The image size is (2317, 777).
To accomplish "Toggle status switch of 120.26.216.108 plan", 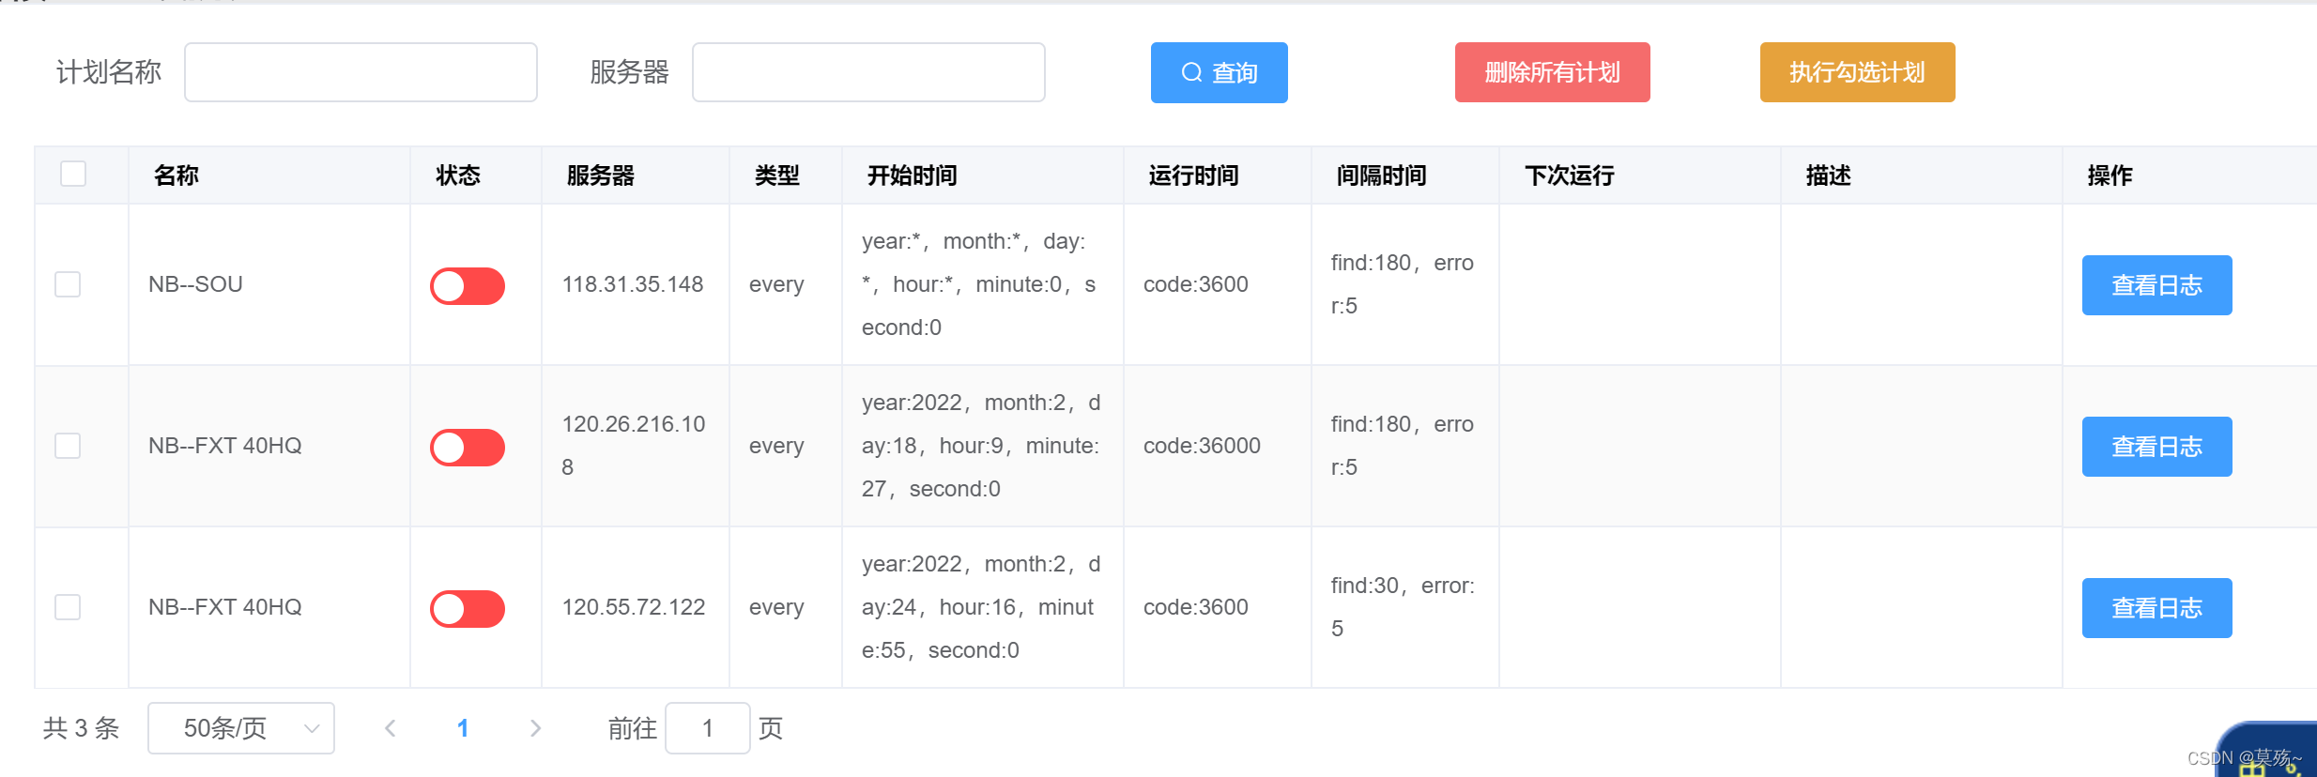I will point(468,448).
